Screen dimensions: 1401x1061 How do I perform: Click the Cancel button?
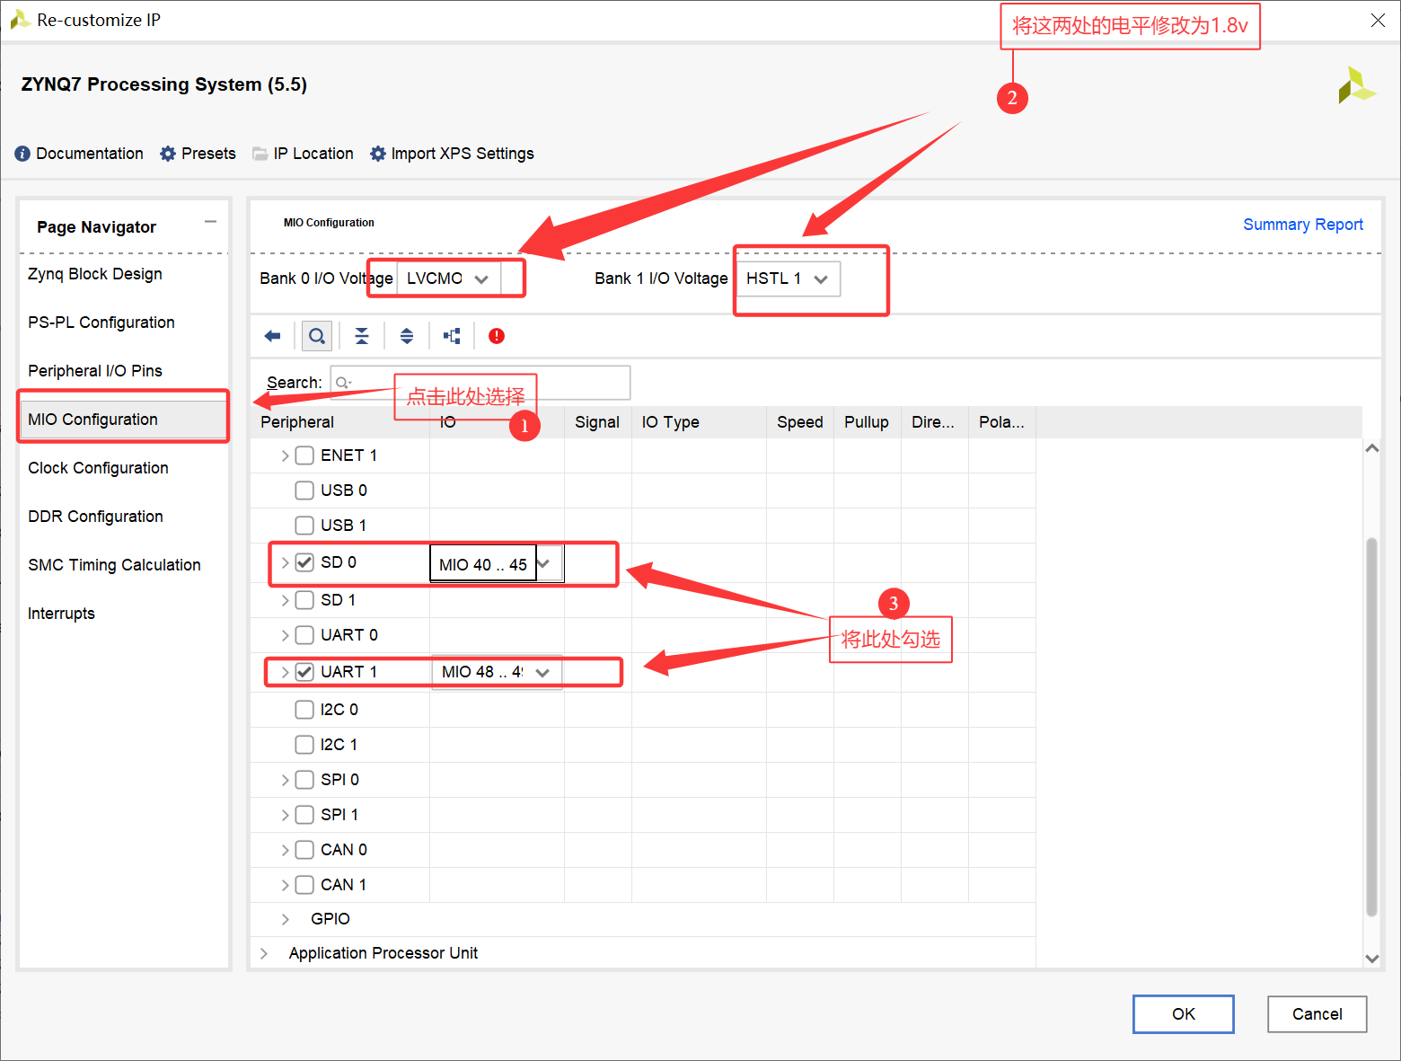pyautogui.click(x=1317, y=1014)
